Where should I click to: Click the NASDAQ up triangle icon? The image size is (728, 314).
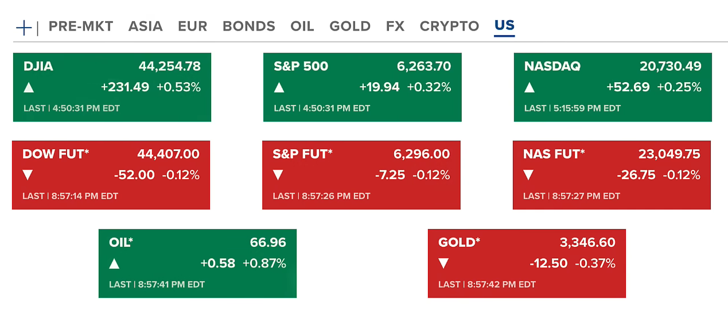click(529, 88)
